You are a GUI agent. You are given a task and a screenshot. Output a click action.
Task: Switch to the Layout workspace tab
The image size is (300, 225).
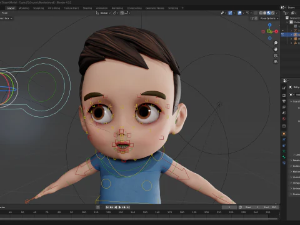pos(11,8)
